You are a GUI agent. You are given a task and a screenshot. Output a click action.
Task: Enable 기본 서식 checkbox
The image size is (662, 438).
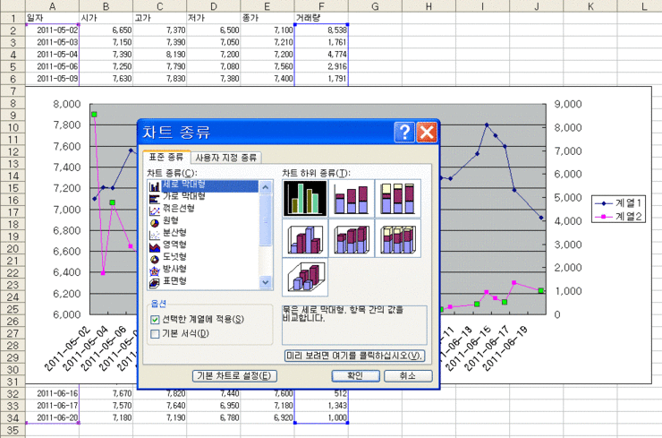[156, 334]
